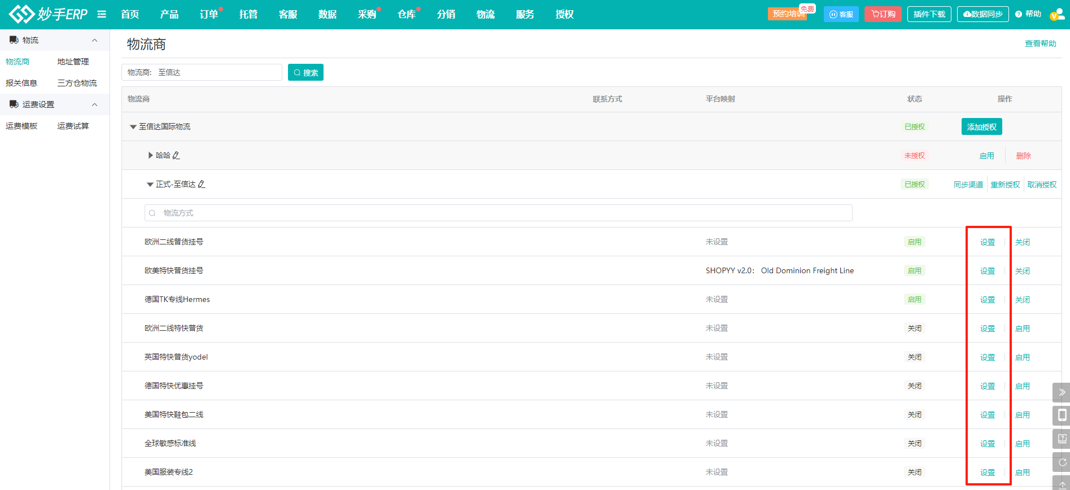Viewport: 1070px width, 490px height.
Task: Open the 订单 top menu
Action: coord(208,14)
